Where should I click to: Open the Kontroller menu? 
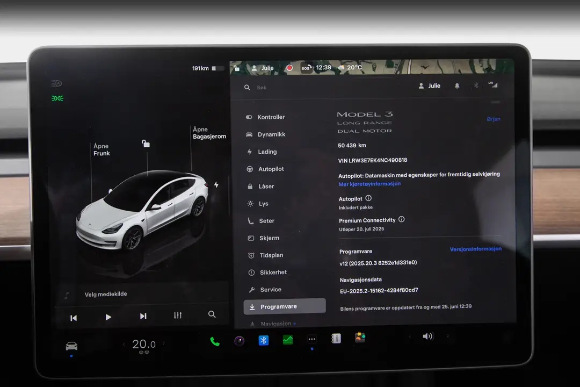click(266, 117)
